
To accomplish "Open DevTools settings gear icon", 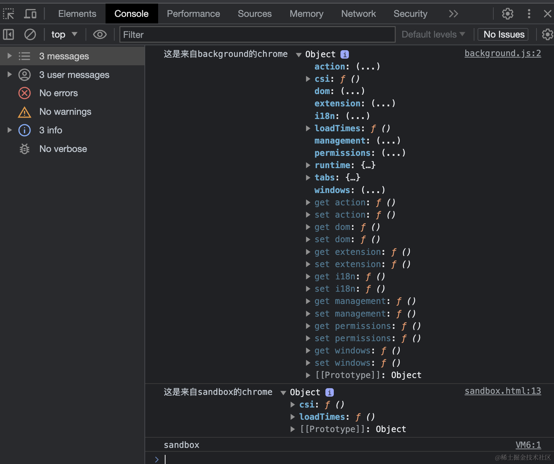I will point(507,14).
